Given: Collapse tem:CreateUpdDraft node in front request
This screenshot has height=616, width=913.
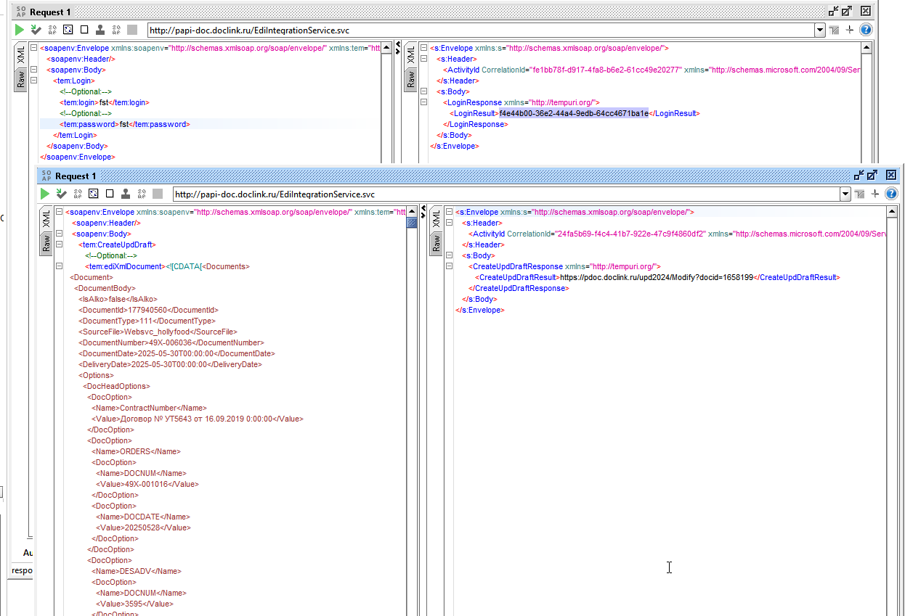Looking at the screenshot, I should [59, 245].
